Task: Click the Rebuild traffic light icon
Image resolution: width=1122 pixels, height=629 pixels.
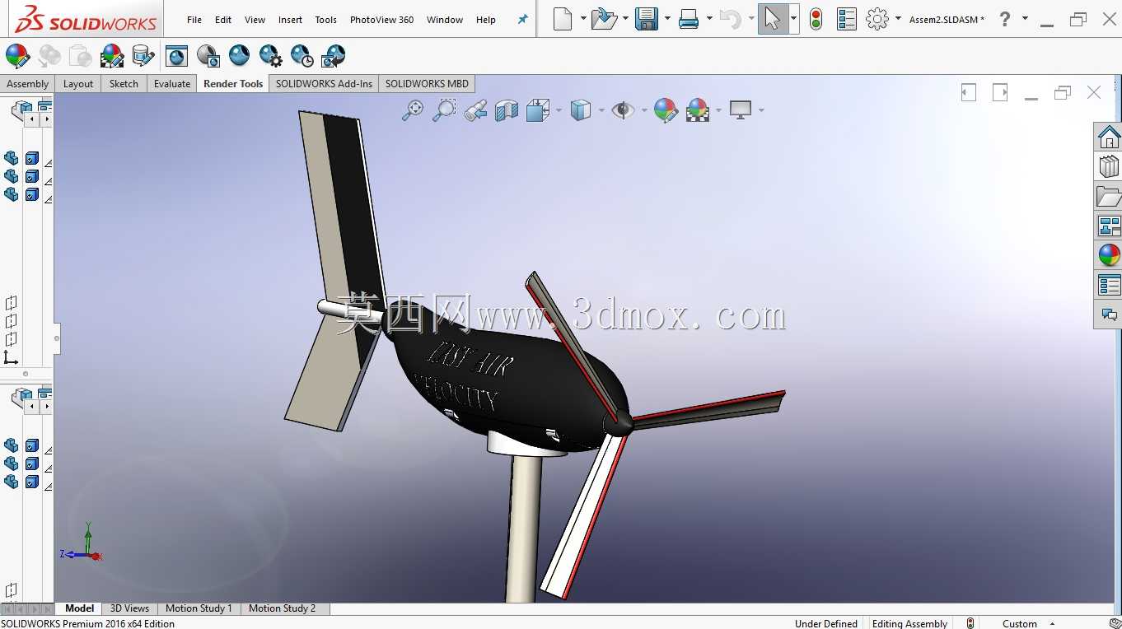Action: coord(816,19)
